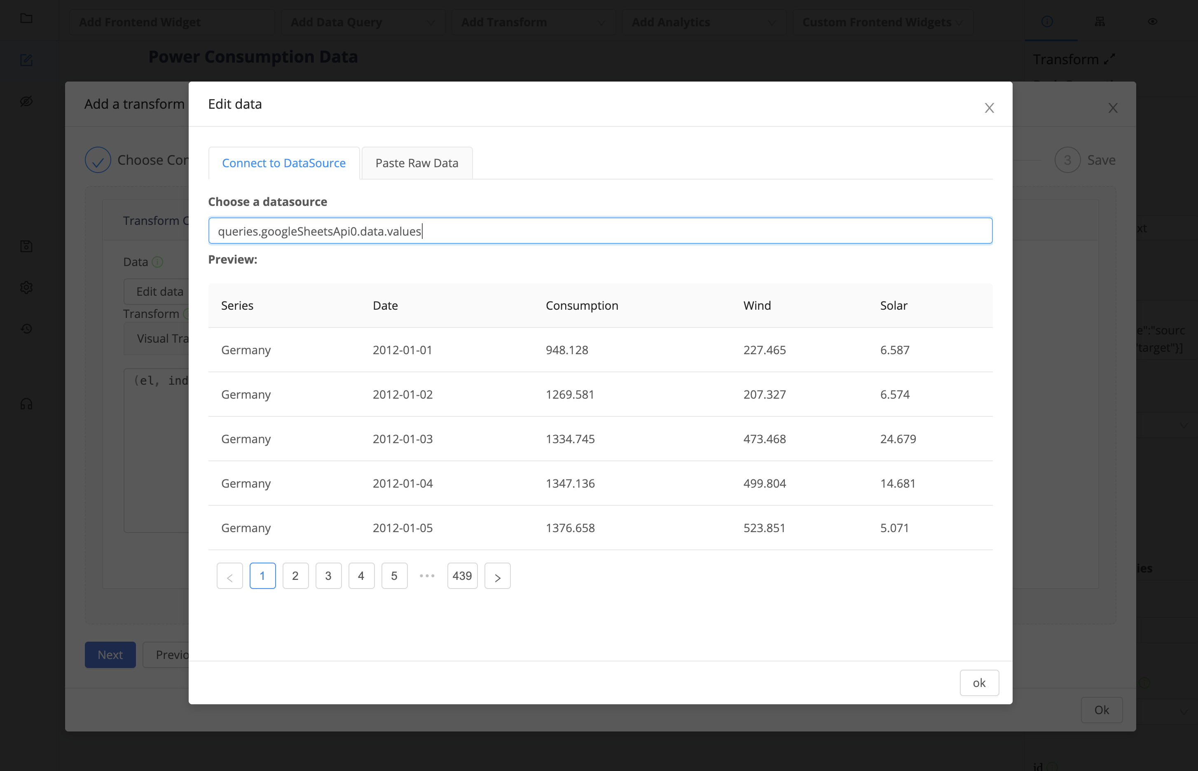The width and height of the screenshot is (1198, 771).
Task: Switch to Connect to DataSource tab
Action: [x=284, y=163]
